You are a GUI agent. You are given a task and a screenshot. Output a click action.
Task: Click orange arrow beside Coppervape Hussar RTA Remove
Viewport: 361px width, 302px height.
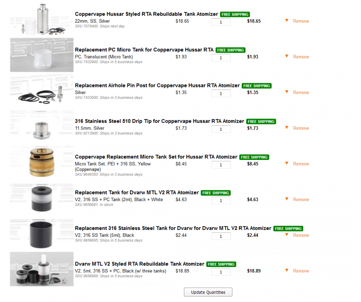287,21
